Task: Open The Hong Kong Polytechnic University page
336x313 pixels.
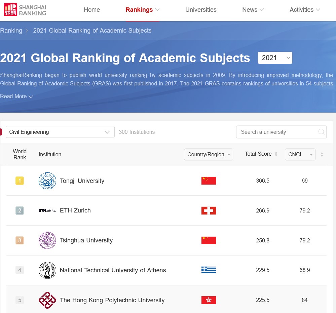Action: [x=112, y=300]
